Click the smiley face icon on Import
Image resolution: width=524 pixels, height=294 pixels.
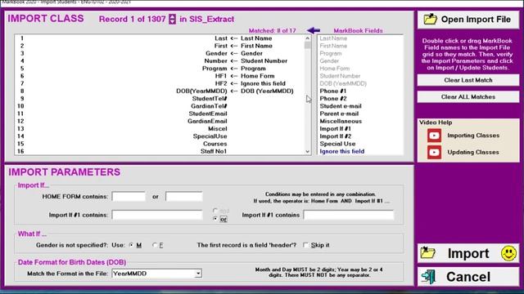click(x=508, y=253)
